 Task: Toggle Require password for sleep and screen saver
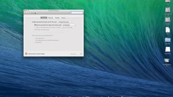coord(35,25)
